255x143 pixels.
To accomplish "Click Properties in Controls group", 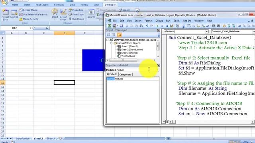I will (76, 10).
